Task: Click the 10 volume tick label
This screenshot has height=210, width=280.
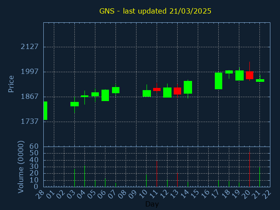Action: tap(34, 180)
